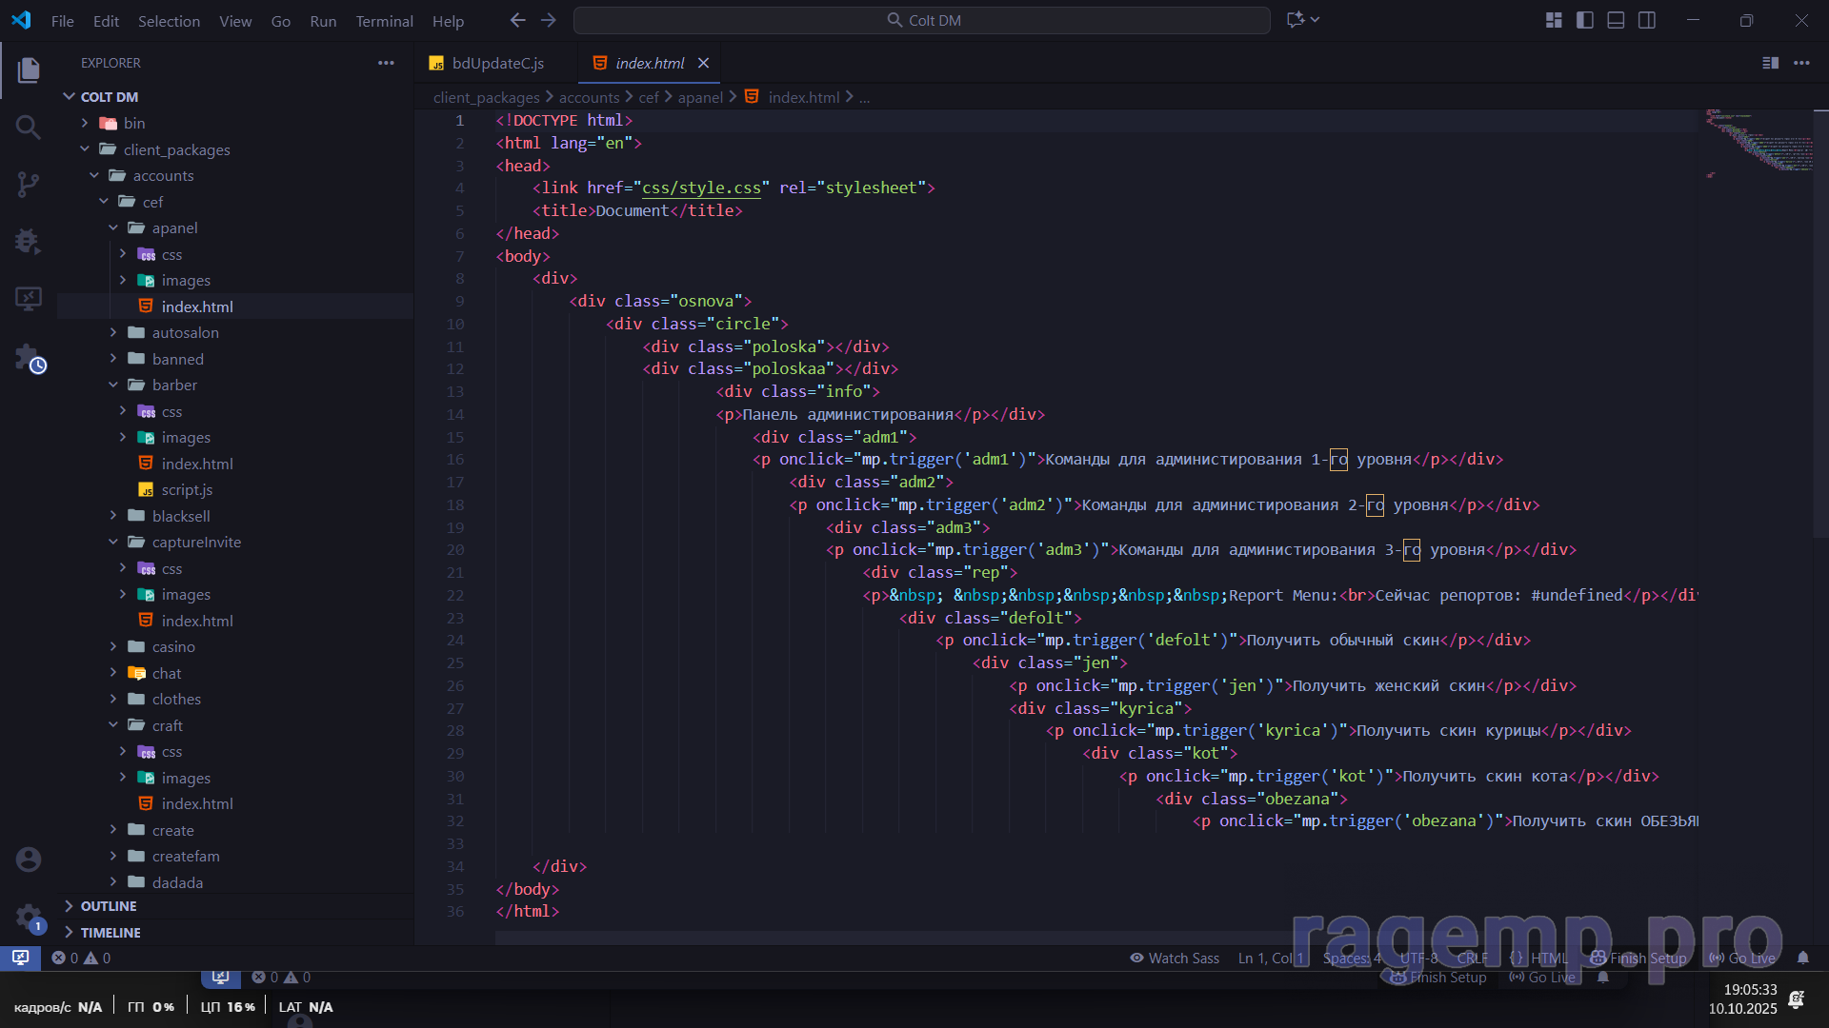
Task: Open the Extensions view
Action: [29, 358]
